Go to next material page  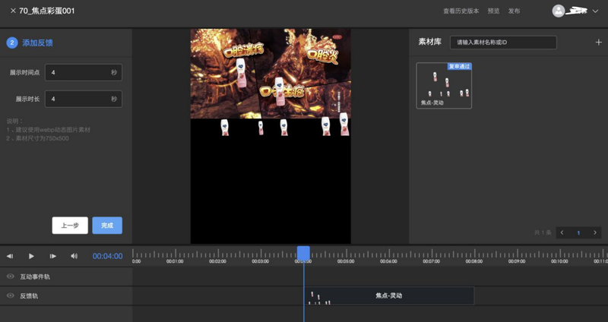[595, 232]
